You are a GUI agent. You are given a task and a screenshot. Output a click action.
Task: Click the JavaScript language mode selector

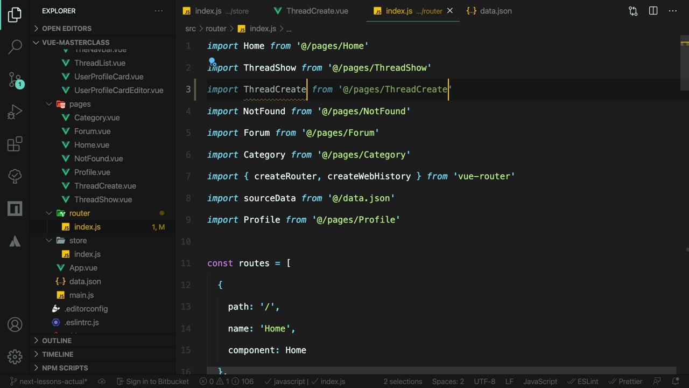click(x=540, y=382)
